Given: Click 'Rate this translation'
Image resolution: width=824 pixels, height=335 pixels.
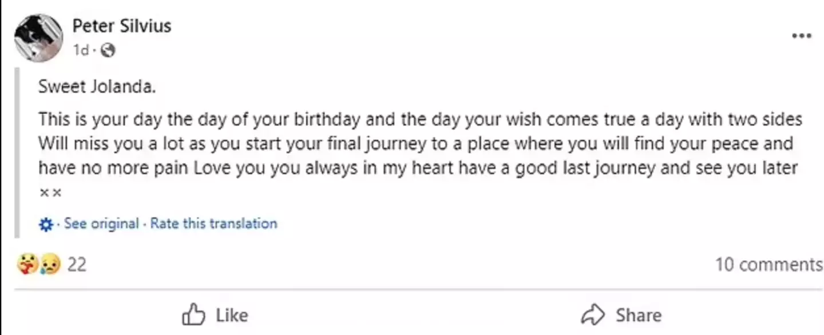Looking at the screenshot, I should coord(213,224).
